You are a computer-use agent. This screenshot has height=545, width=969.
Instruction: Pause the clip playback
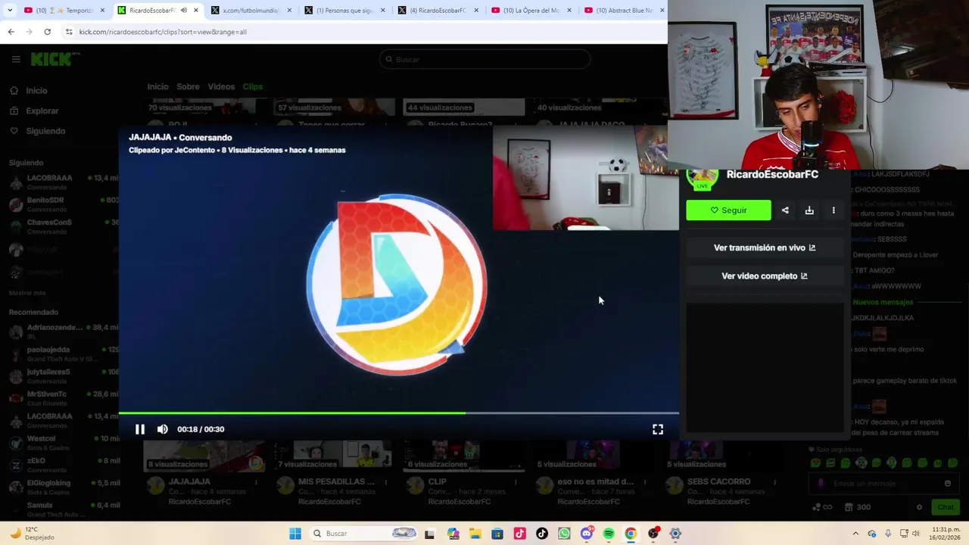pos(140,429)
